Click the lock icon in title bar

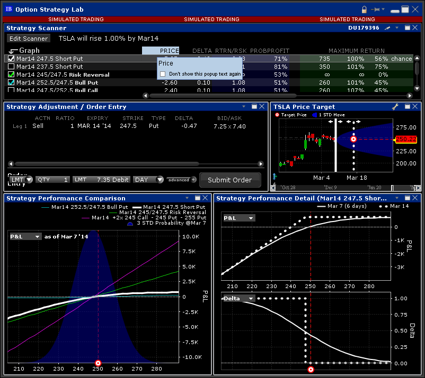(364, 10)
